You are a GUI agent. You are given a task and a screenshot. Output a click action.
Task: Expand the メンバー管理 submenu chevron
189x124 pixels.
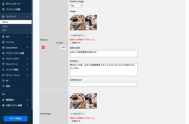coord(27,70)
